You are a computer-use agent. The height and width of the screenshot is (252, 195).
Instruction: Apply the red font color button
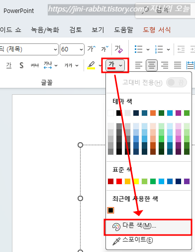pos(111,65)
